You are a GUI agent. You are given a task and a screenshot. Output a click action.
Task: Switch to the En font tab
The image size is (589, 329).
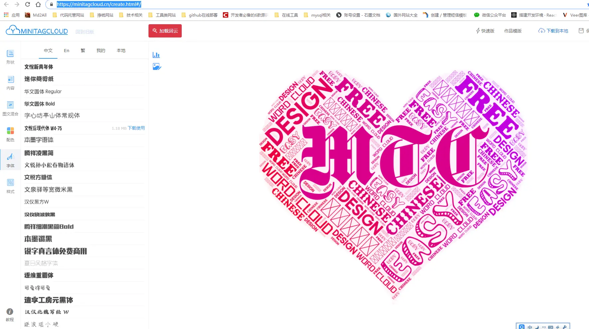(x=66, y=50)
